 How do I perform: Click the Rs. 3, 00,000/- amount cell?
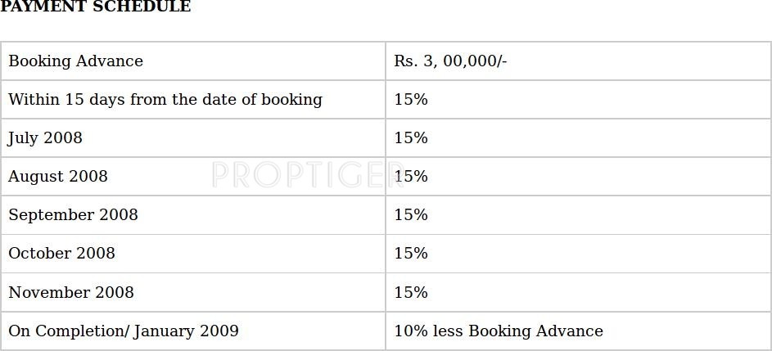point(450,61)
